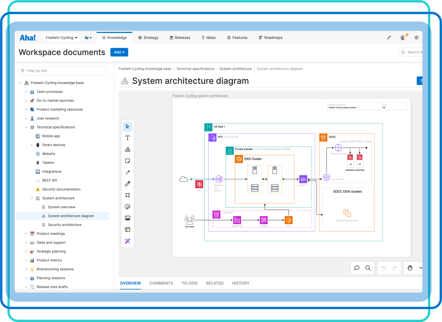Select the dev team icon in diagram
442x322 pixels.
click(190, 220)
